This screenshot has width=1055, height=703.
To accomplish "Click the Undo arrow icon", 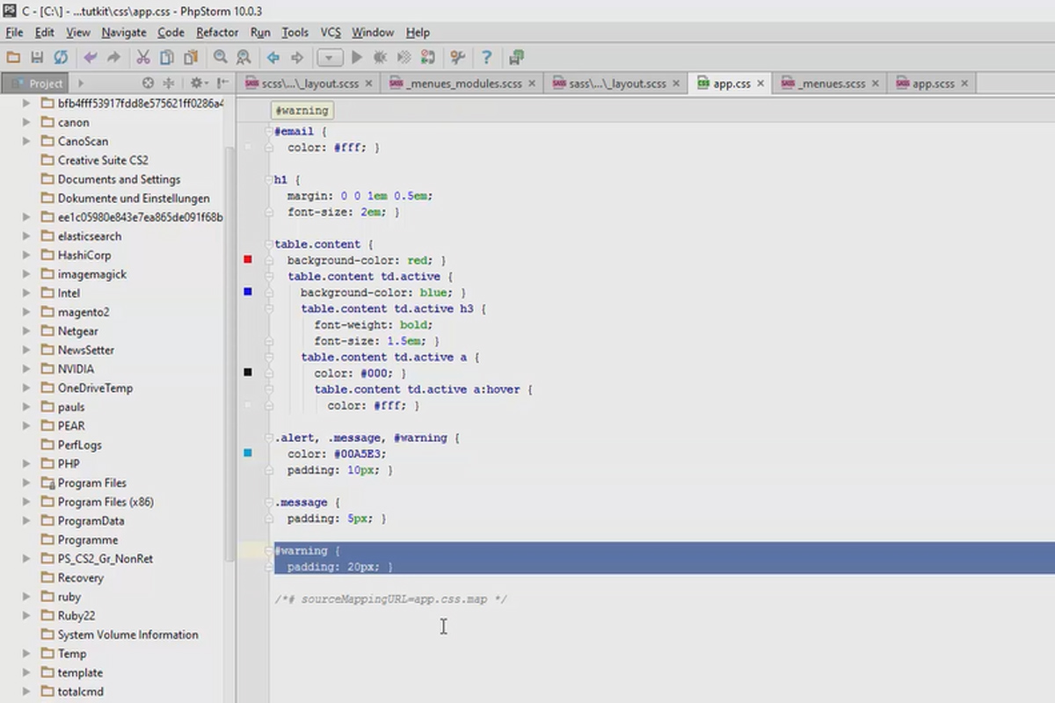I will tap(88, 56).
